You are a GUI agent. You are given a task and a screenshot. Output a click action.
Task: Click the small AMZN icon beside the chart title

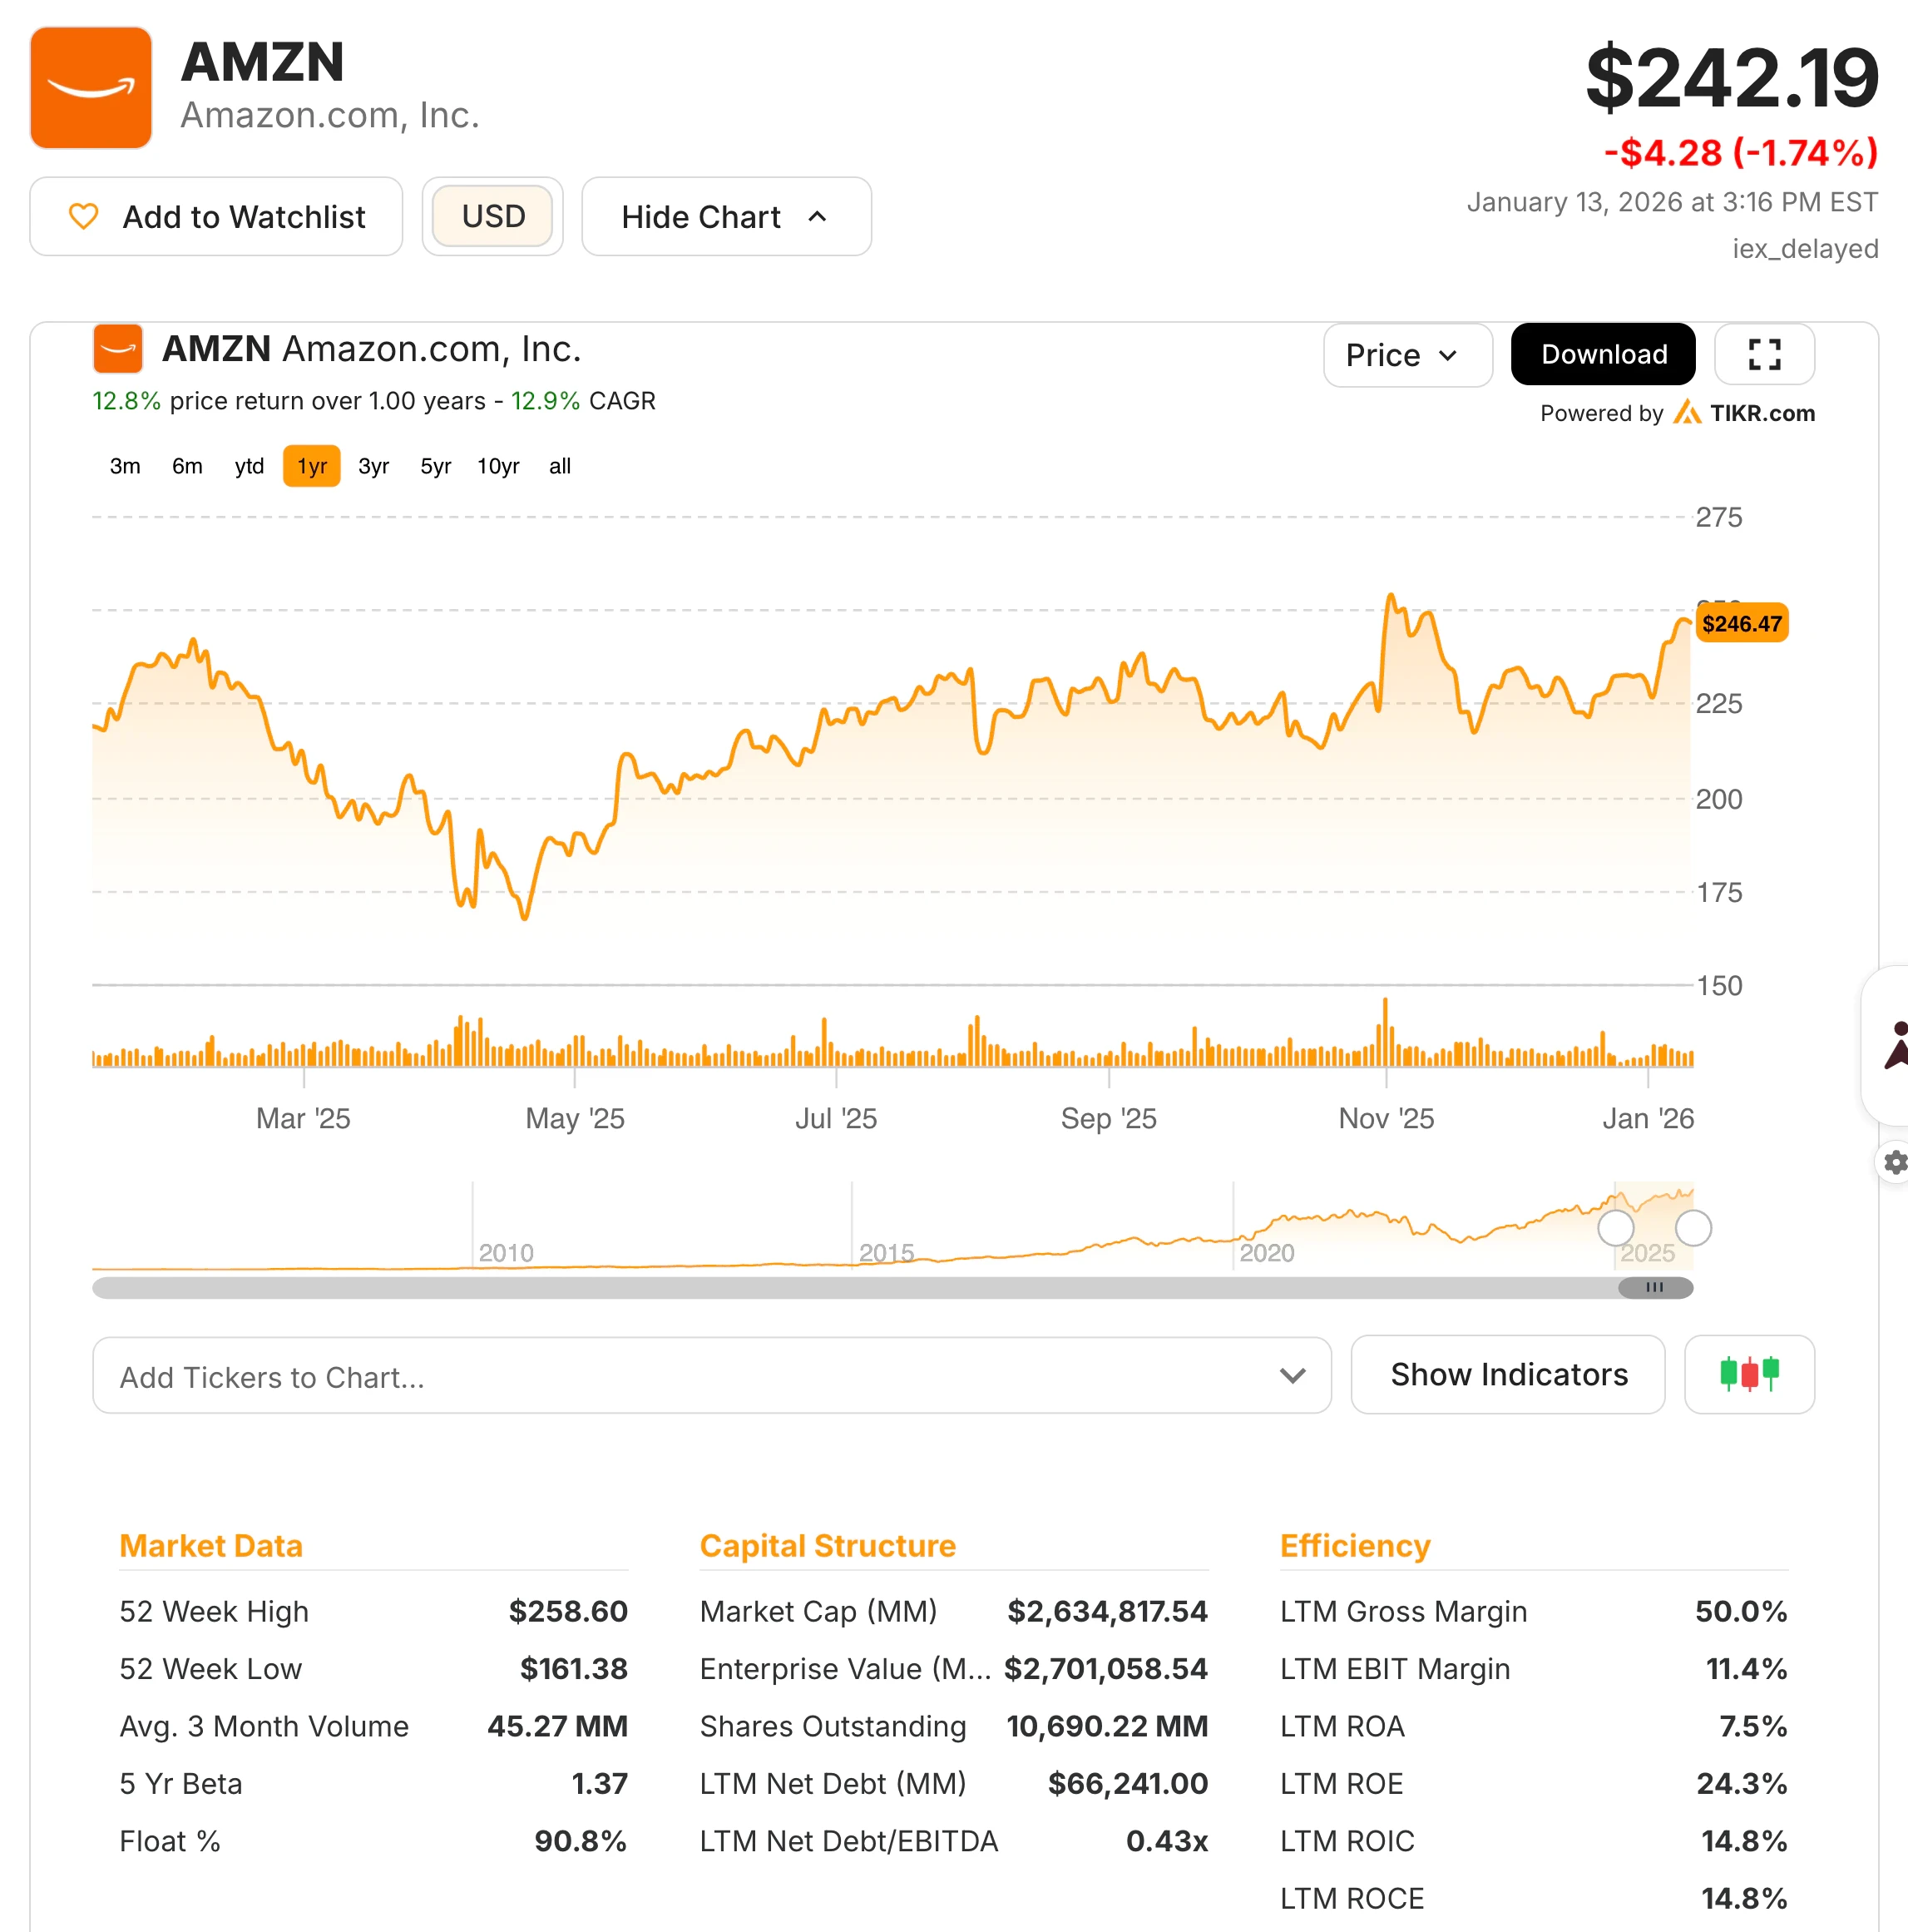pos(117,348)
